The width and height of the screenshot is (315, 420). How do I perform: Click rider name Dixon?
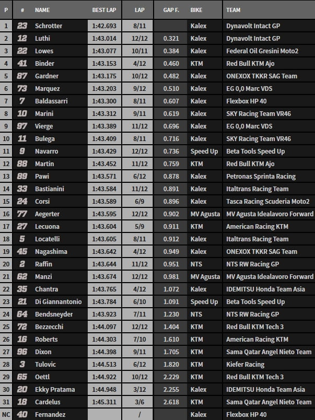tap(43, 352)
